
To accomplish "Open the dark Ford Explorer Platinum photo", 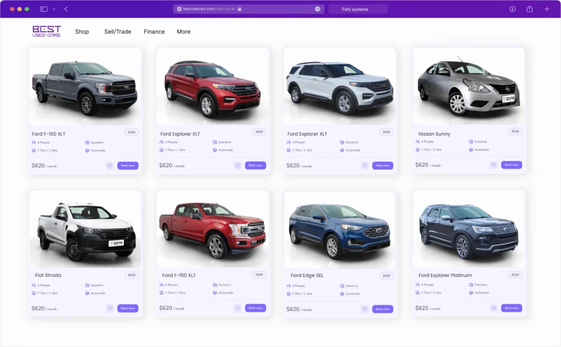I will coord(469,229).
